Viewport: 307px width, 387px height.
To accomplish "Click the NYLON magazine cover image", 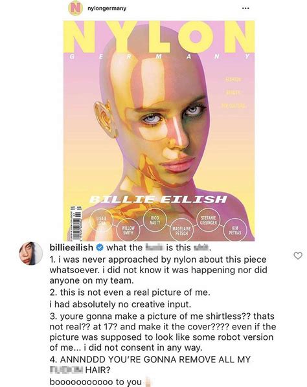I will [x=159, y=131].
